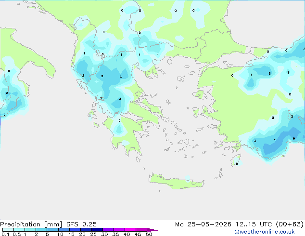Click the 25–30 mm navy legend swatch
This screenshot has height=236, width=305.
[97, 230]
